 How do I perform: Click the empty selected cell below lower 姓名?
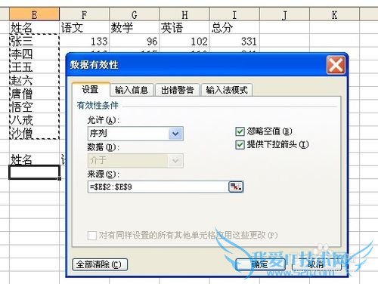tap(34, 172)
